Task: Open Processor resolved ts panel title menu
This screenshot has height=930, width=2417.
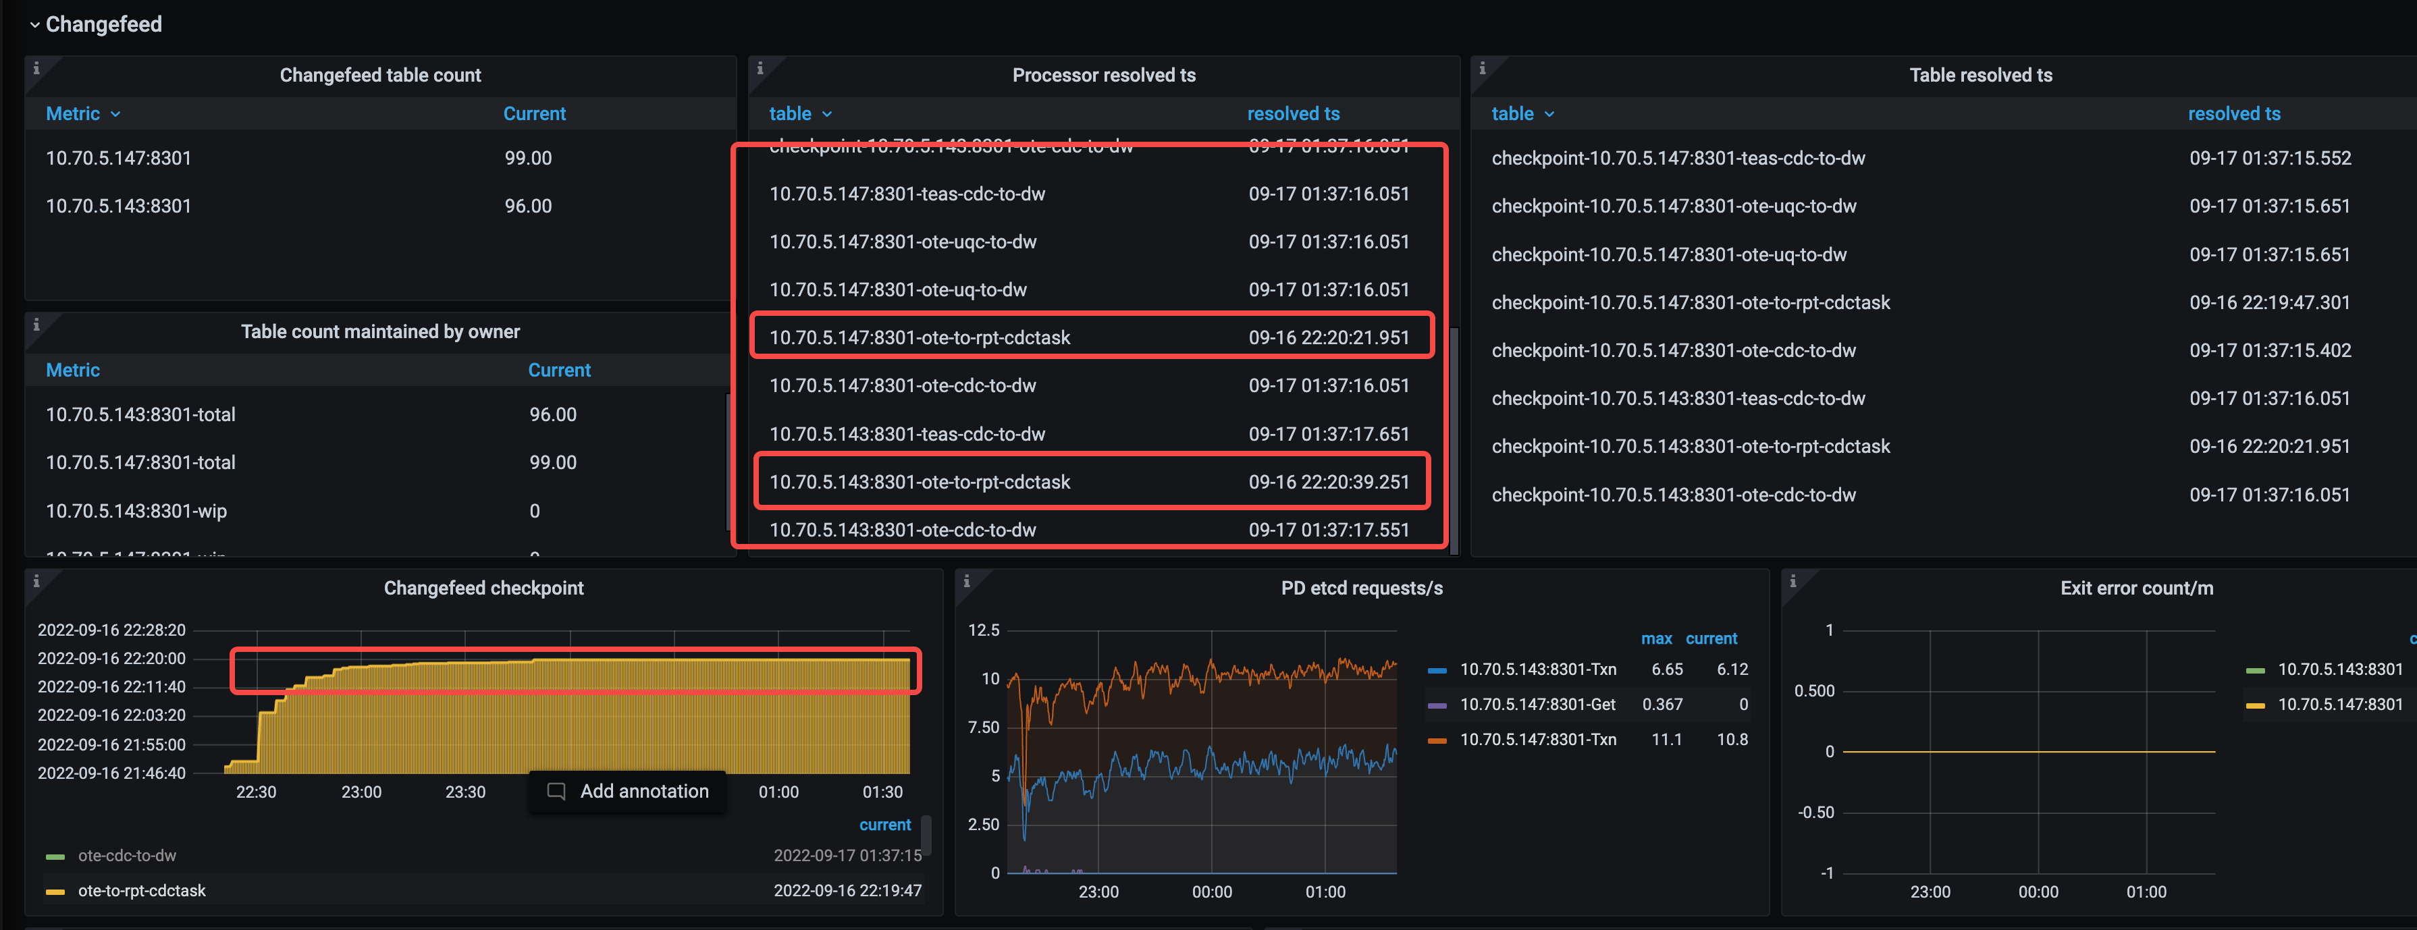Action: pos(1103,75)
